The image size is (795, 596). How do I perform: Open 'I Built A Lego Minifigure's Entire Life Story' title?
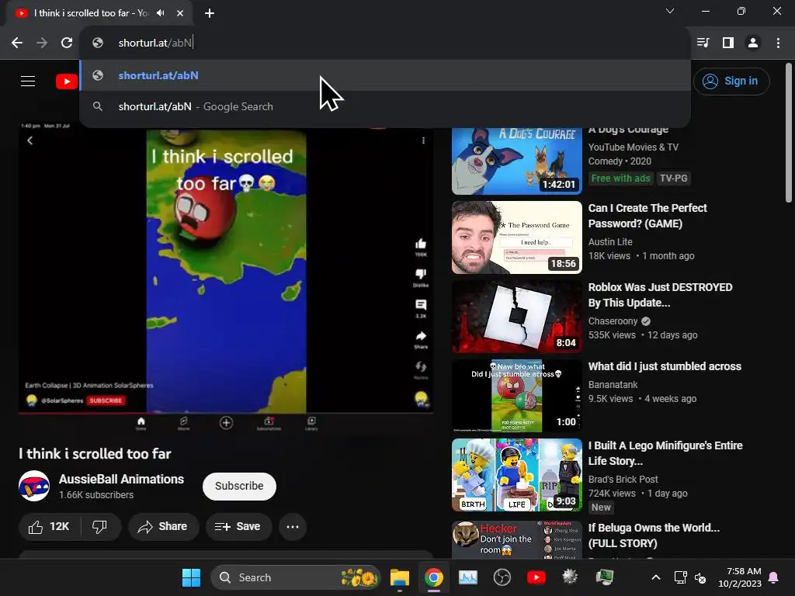pyautogui.click(x=665, y=453)
